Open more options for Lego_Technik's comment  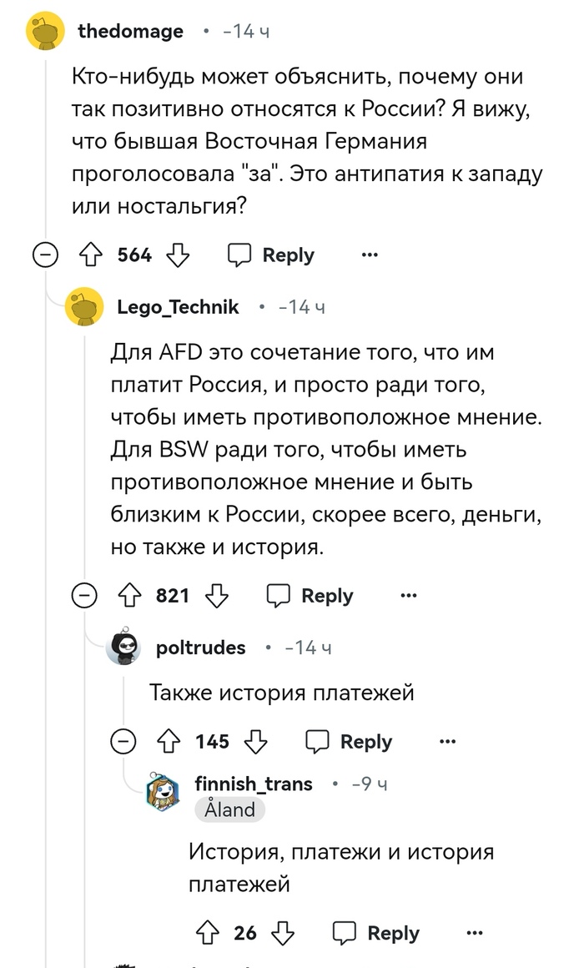(408, 596)
